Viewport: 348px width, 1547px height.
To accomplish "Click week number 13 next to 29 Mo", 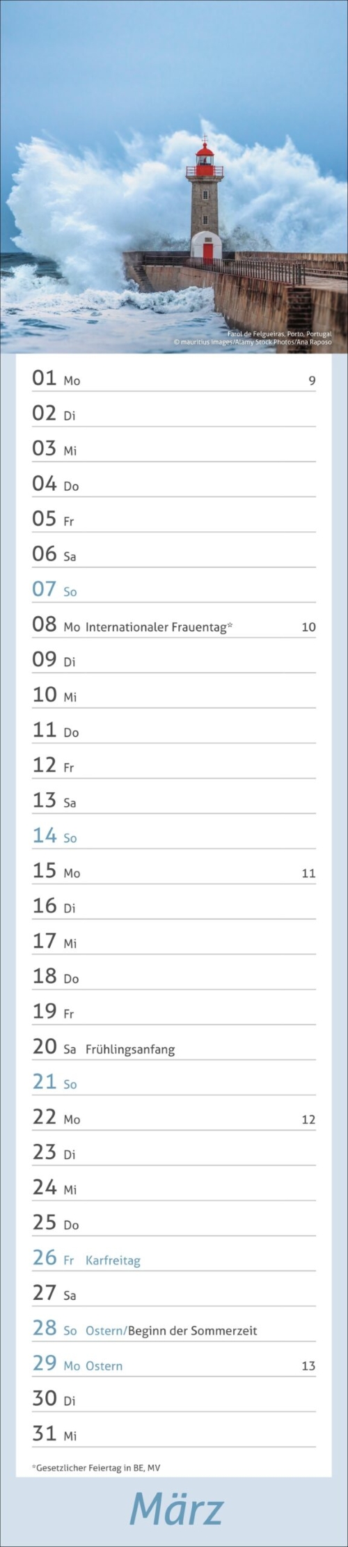I will coord(308,1366).
